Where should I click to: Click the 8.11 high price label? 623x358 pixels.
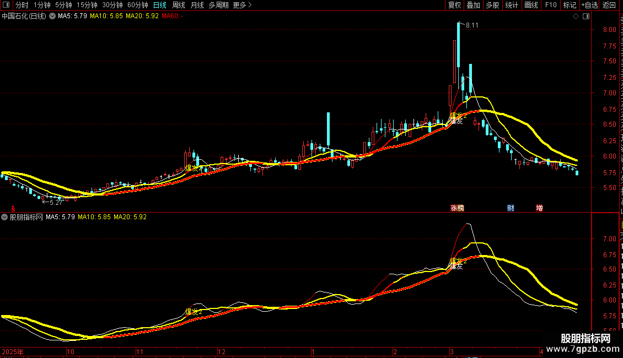click(x=472, y=25)
